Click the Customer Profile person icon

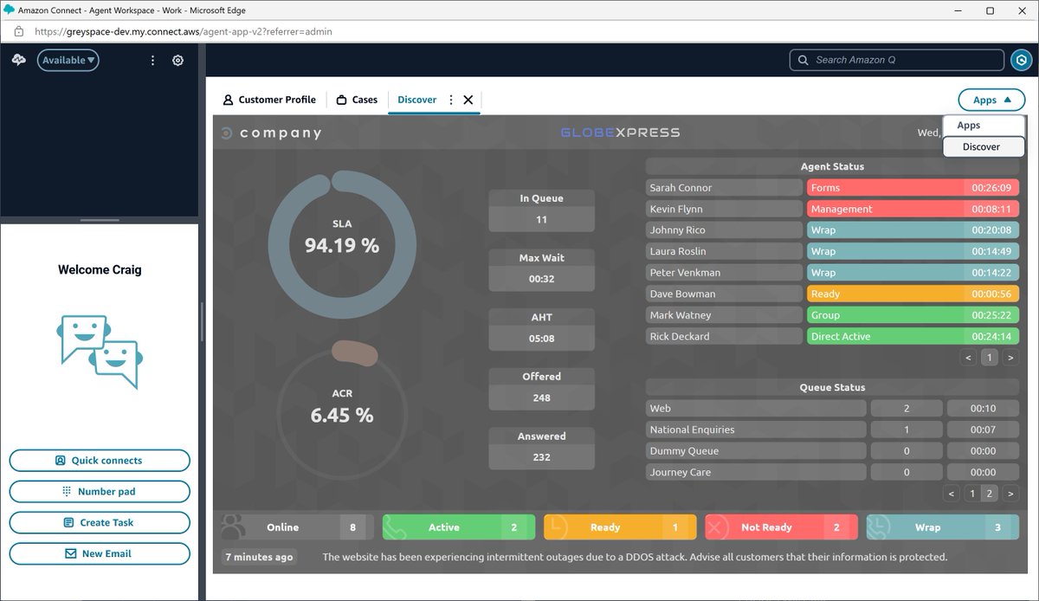click(x=229, y=100)
